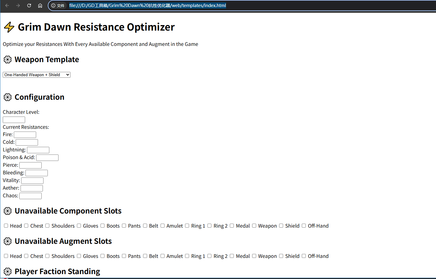
Task: Focus the Vitality resistance field
Action: 32,180
